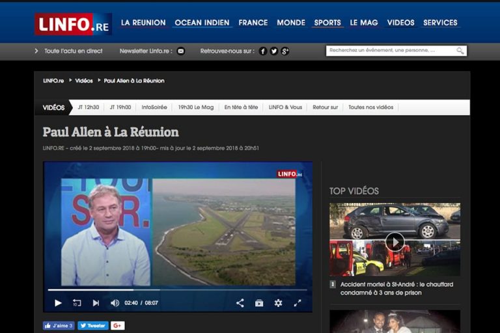
Task: Open the wedding couple video thumbnail
Action: pyautogui.click(x=395, y=321)
